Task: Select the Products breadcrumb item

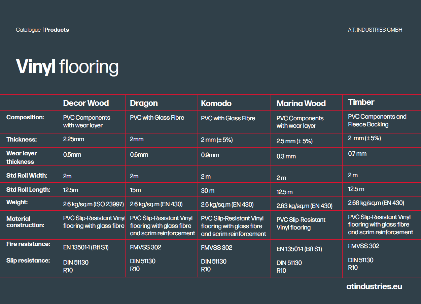Action: 57,30
